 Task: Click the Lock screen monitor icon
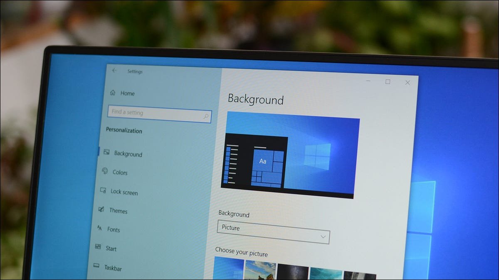click(103, 190)
